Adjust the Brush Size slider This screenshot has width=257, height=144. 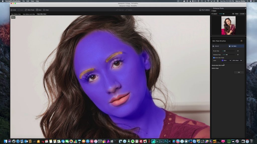pyautogui.click(x=228, y=51)
